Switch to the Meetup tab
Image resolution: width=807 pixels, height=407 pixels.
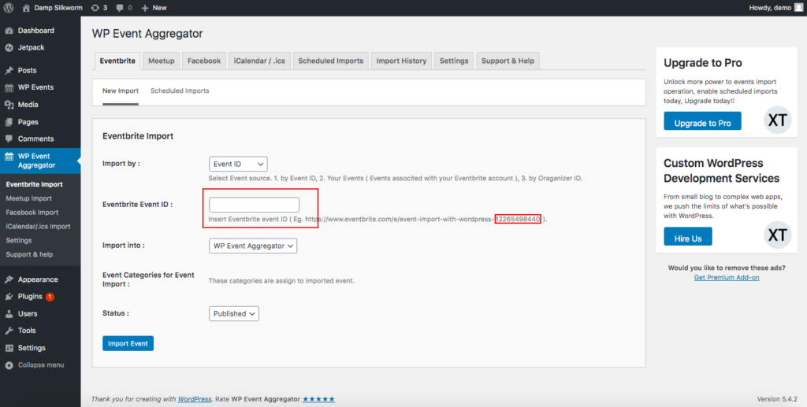click(161, 61)
